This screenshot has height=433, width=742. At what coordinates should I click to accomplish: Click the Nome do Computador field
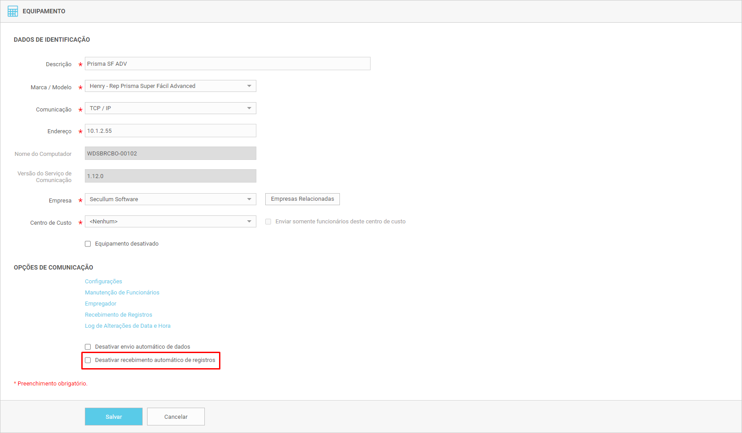[170, 154]
